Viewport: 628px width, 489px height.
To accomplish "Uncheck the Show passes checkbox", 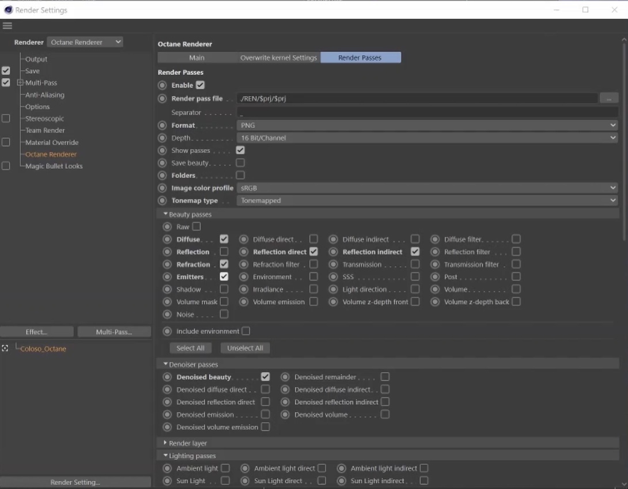I will point(240,150).
